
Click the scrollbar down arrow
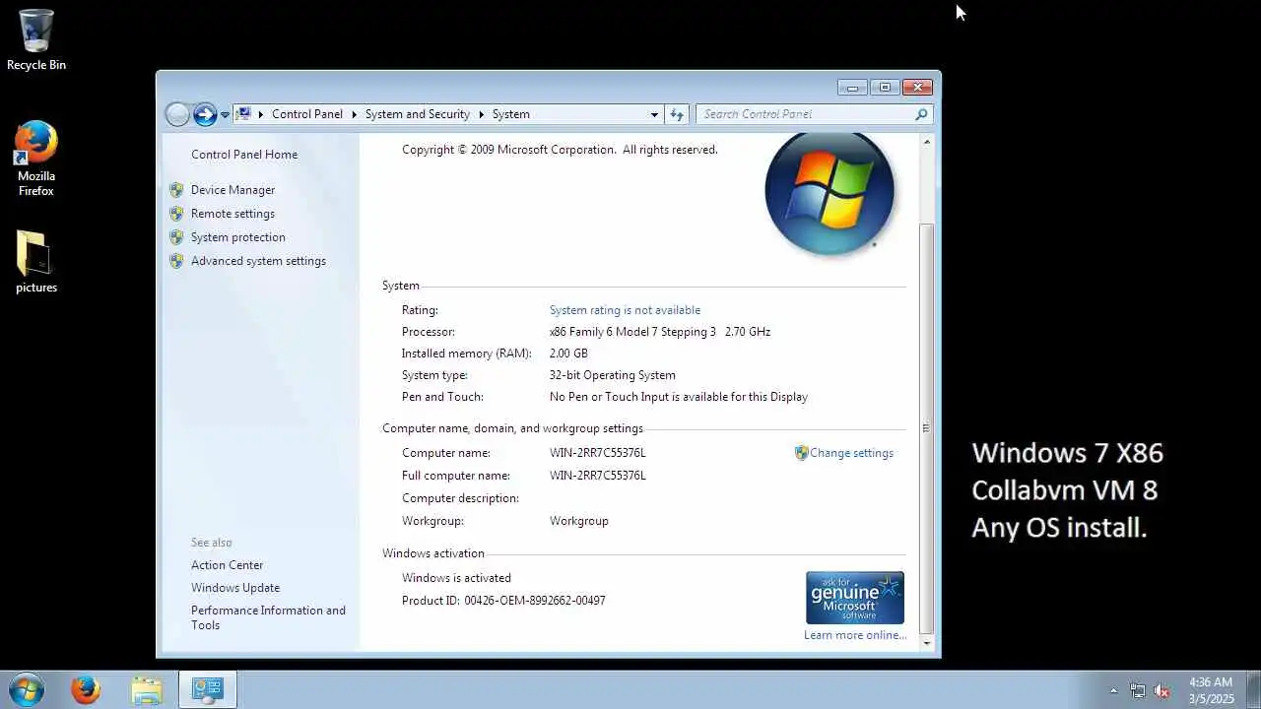click(926, 643)
